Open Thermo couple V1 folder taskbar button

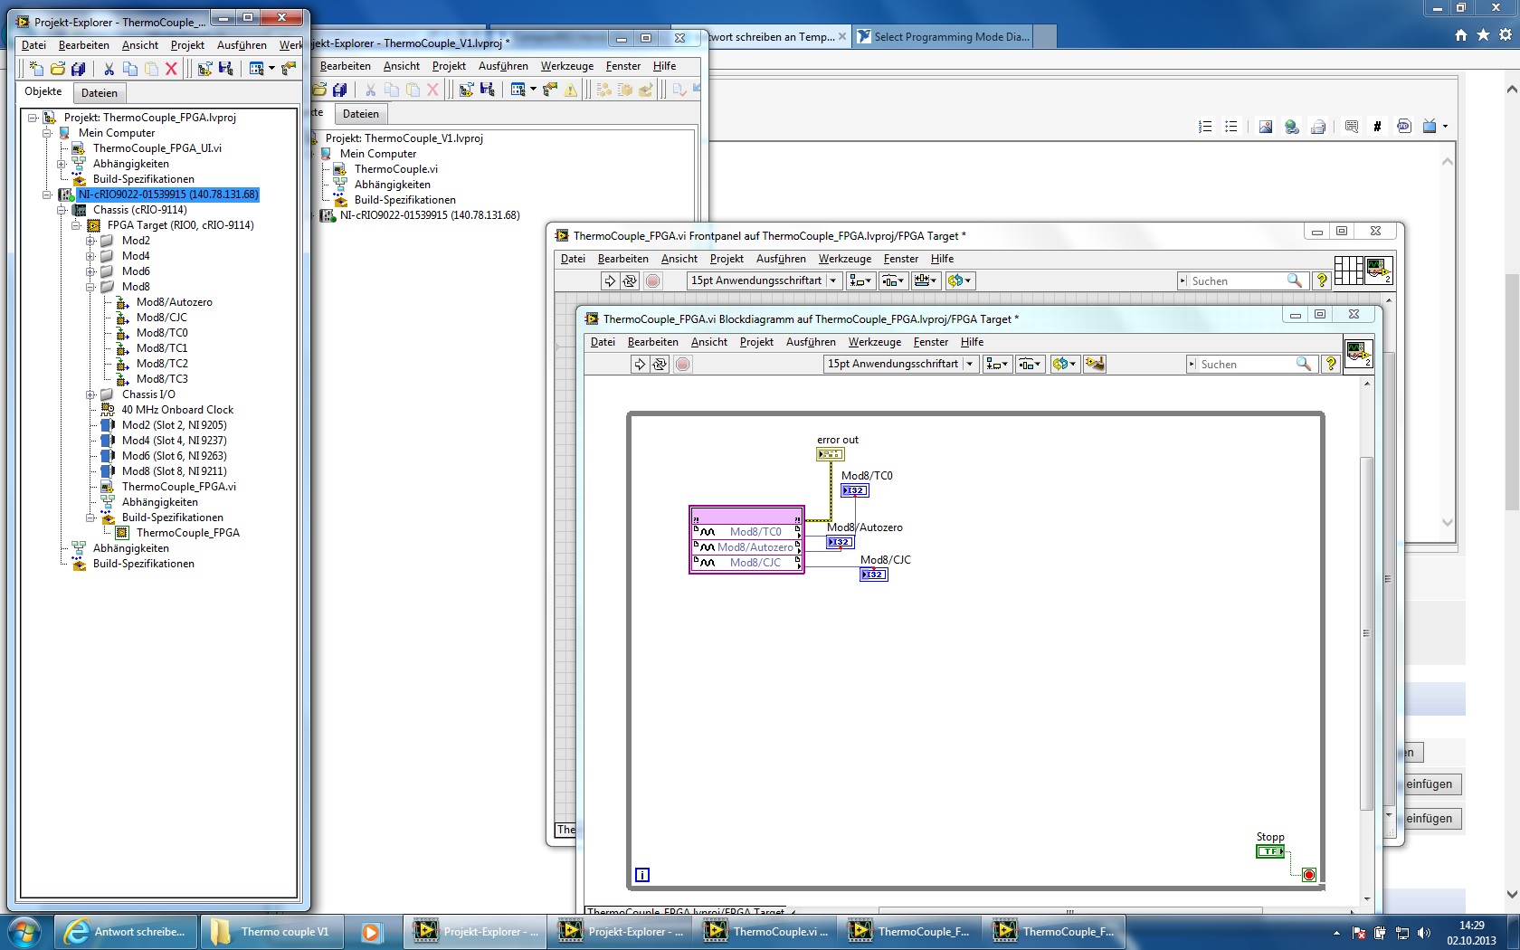[271, 932]
